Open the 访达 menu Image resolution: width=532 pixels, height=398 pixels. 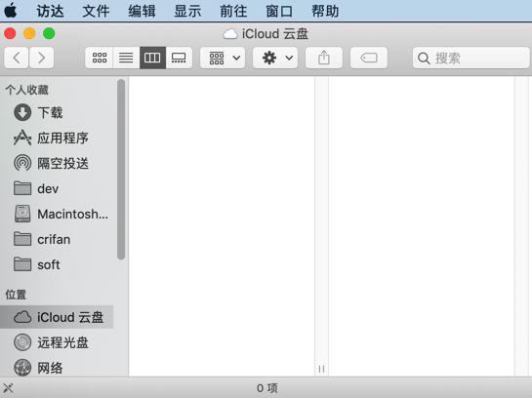(50, 11)
